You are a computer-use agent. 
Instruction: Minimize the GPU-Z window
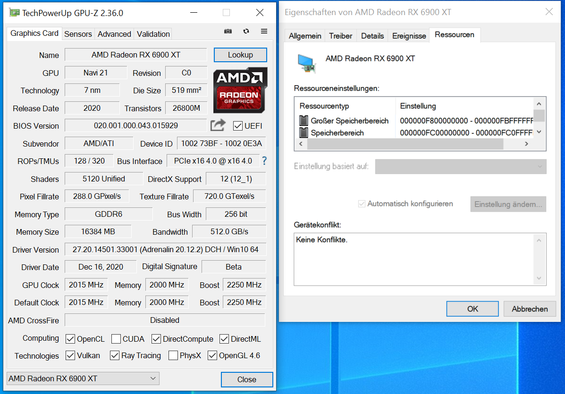tap(194, 13)
